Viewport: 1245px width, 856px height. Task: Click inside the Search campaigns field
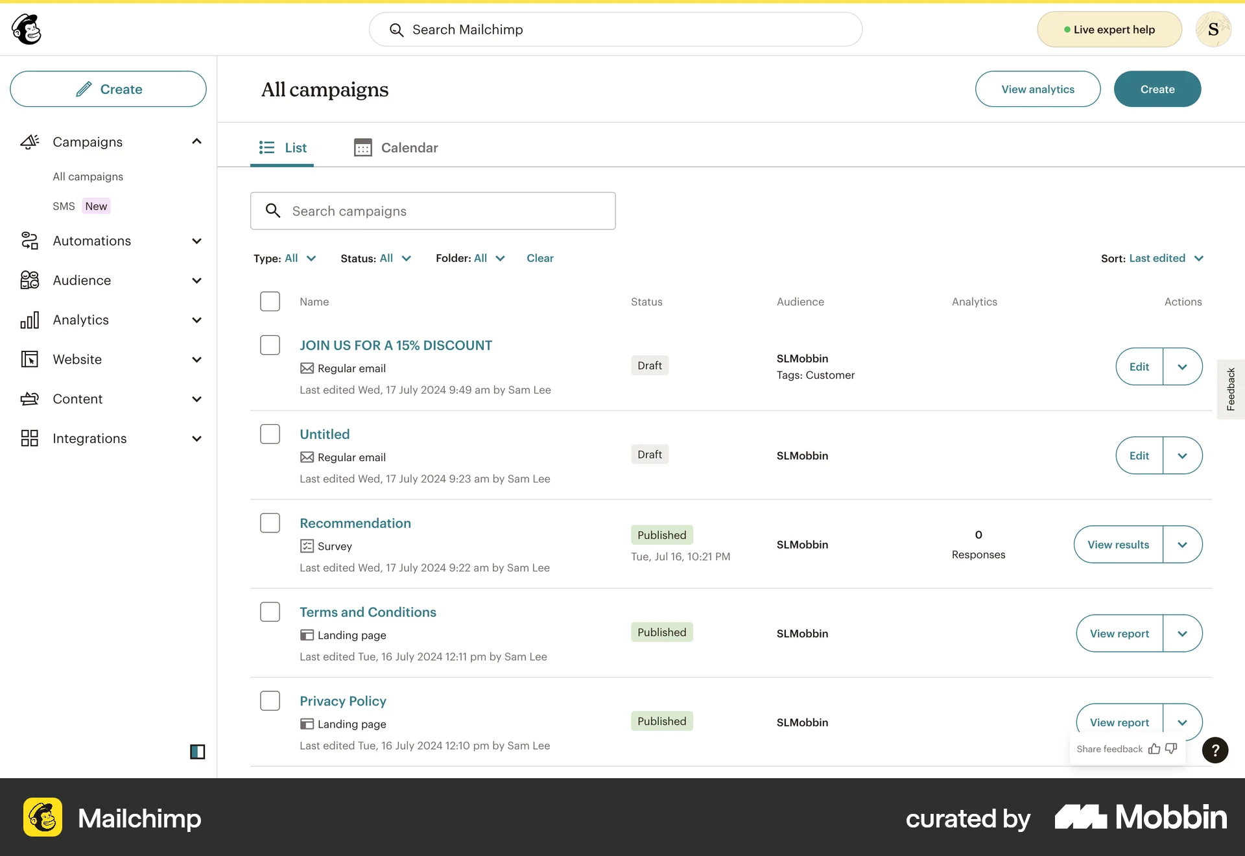click(433, 211)
